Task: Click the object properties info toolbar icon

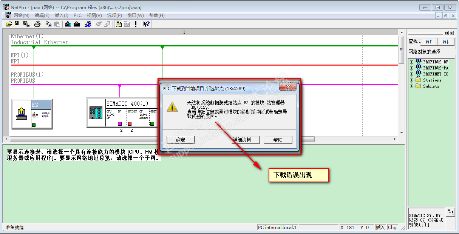Action: tap(88, 24)
